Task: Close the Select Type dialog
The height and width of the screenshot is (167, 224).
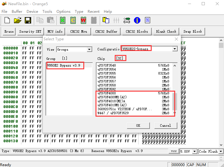Action: click(176, 39)
